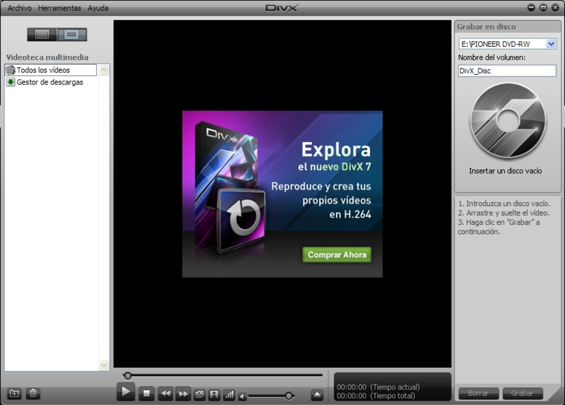
Task: Expand the E:\PIONEER DVD-RW drive dropdown
Action: (551, 44)
